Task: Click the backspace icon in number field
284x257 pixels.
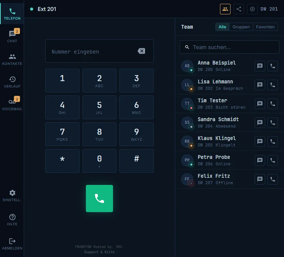Action: tap(141, 51)
